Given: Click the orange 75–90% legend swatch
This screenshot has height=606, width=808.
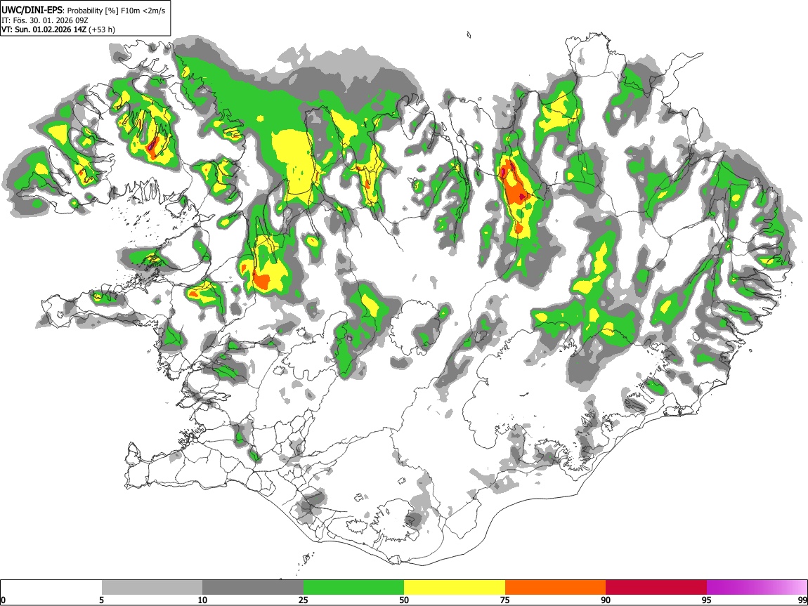Looking at the screenshot, I should click(555, 587).
